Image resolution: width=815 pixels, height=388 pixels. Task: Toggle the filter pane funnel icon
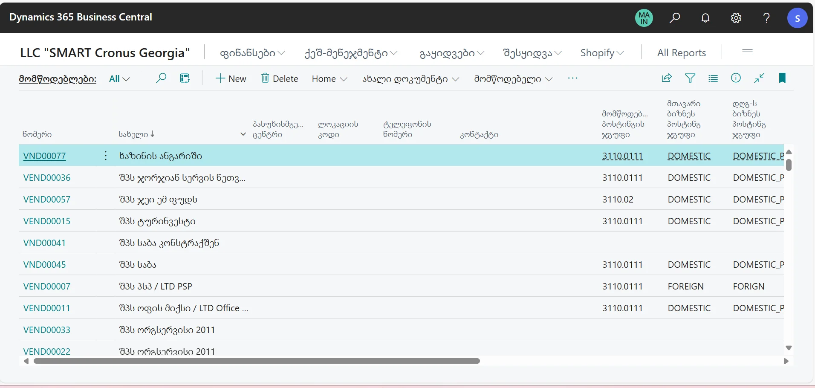[690, 78]
